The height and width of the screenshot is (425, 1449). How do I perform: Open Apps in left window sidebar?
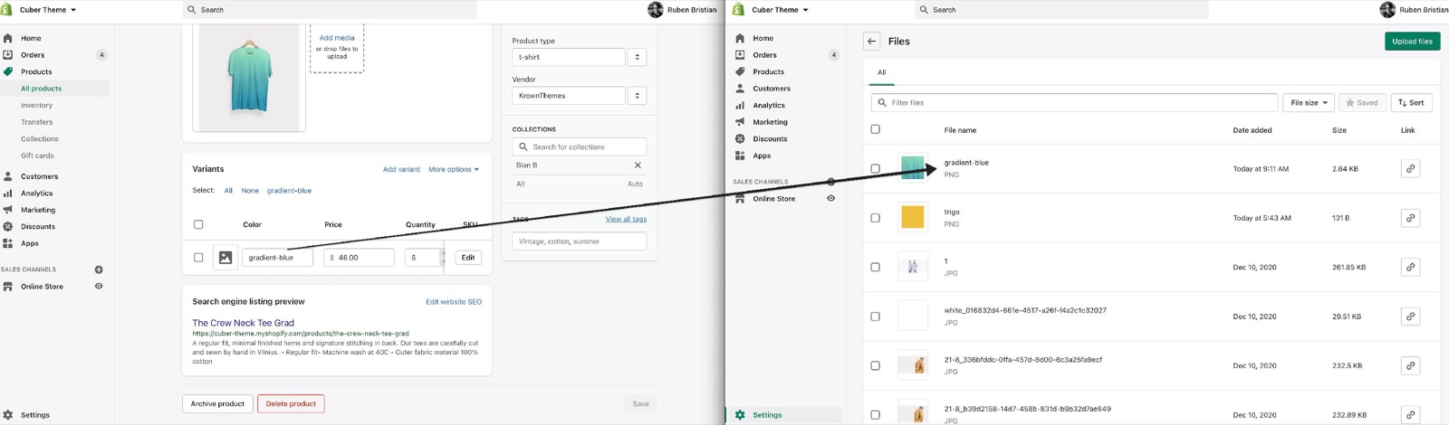coord(30,243)
